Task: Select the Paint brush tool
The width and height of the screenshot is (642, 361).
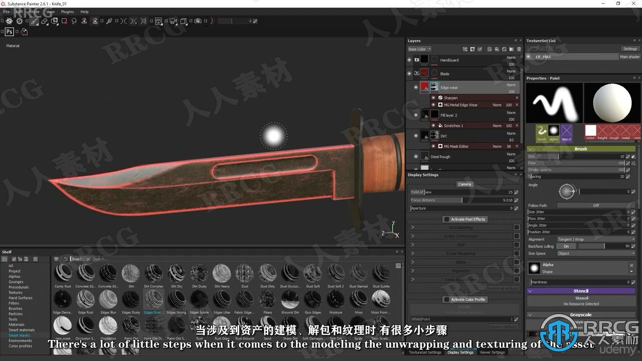Action: coord(34,21)
